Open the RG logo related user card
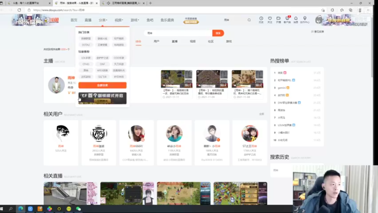This screenshot has width=378, height=213. tap(99, 143)
